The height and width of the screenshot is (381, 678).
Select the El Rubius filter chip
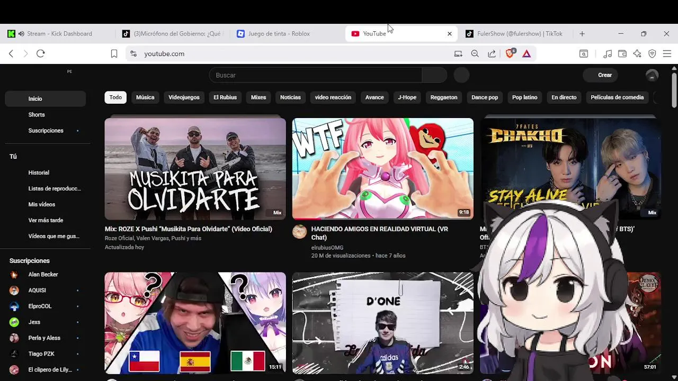[225, 97]
